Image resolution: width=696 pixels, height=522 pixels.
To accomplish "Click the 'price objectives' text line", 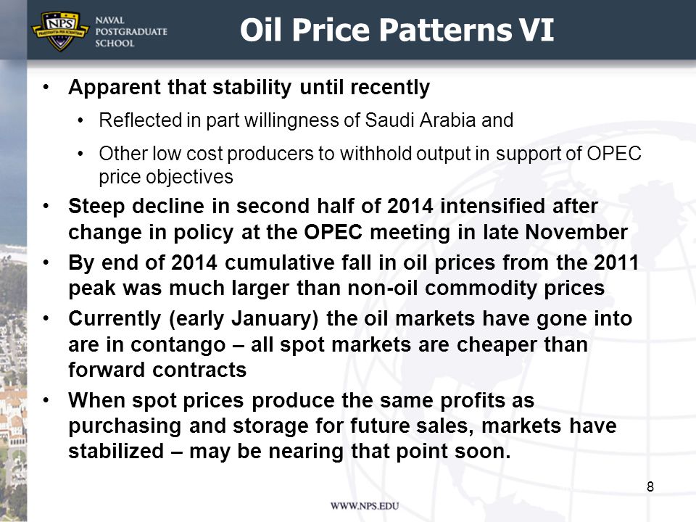I will click(165, 177).
